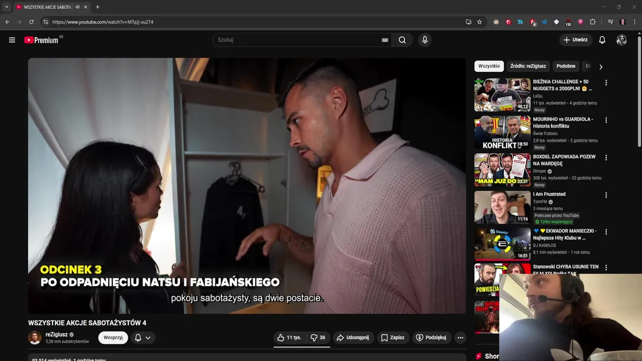Open BIEŻNIA CHALLENGE video thumbnail

(503, 95)
